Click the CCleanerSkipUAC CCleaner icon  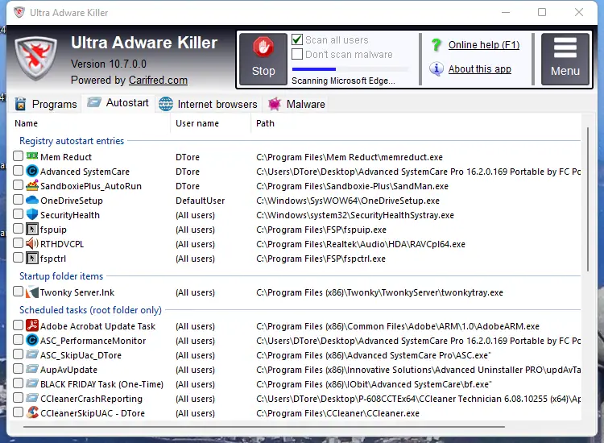(32, 412)
